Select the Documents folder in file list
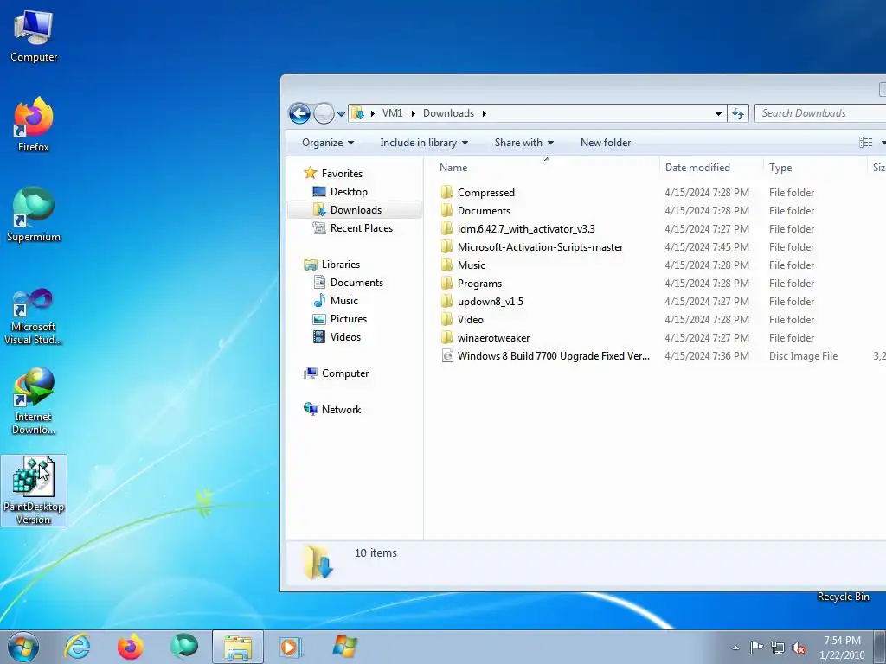The width and height of the screenshot is (886, 664). (x=484, y=211)
